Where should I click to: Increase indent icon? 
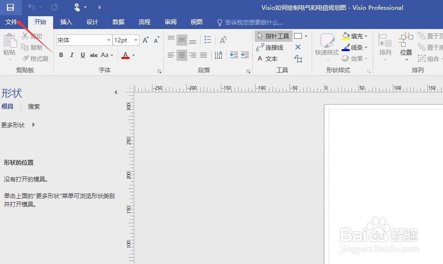(x=245, y=55)
